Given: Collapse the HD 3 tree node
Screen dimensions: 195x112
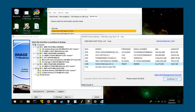Looking at the screenshot, I should pyautogui.click(x=33, y=64).
